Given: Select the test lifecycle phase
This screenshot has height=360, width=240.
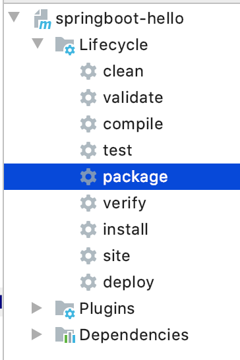Looking at the screenshot, I should coord(117,150).
